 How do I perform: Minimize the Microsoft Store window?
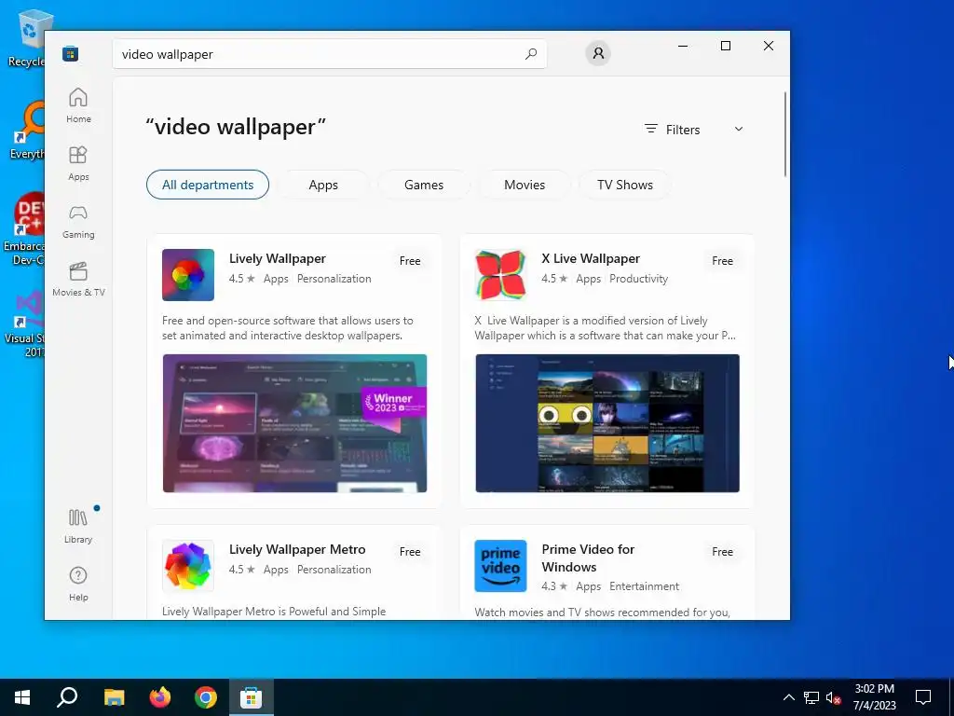(x=683, y=46)
